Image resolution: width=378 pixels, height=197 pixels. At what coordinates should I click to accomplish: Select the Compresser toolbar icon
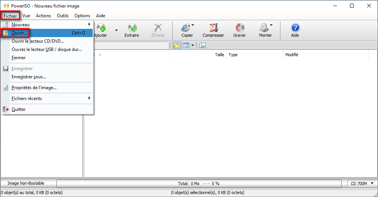[x=213, y=28]
